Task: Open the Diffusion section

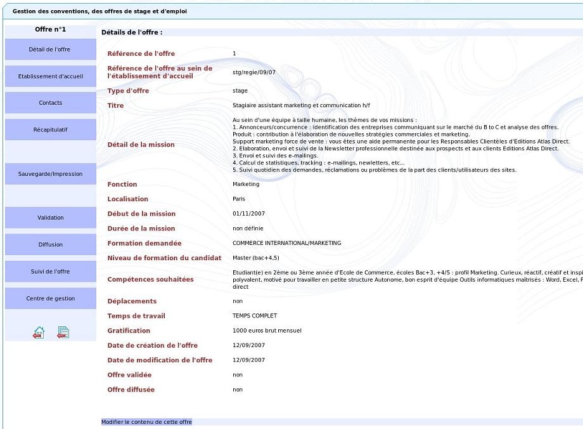Action: (x=50, y=244)
